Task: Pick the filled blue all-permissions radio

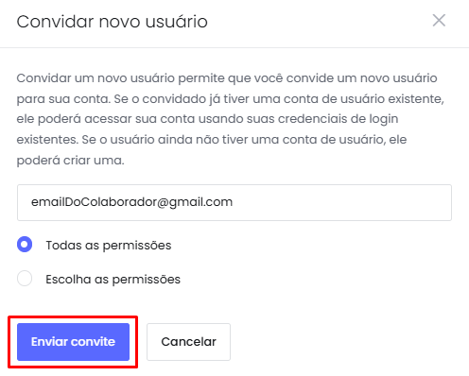Action: (x=25, y=245)
